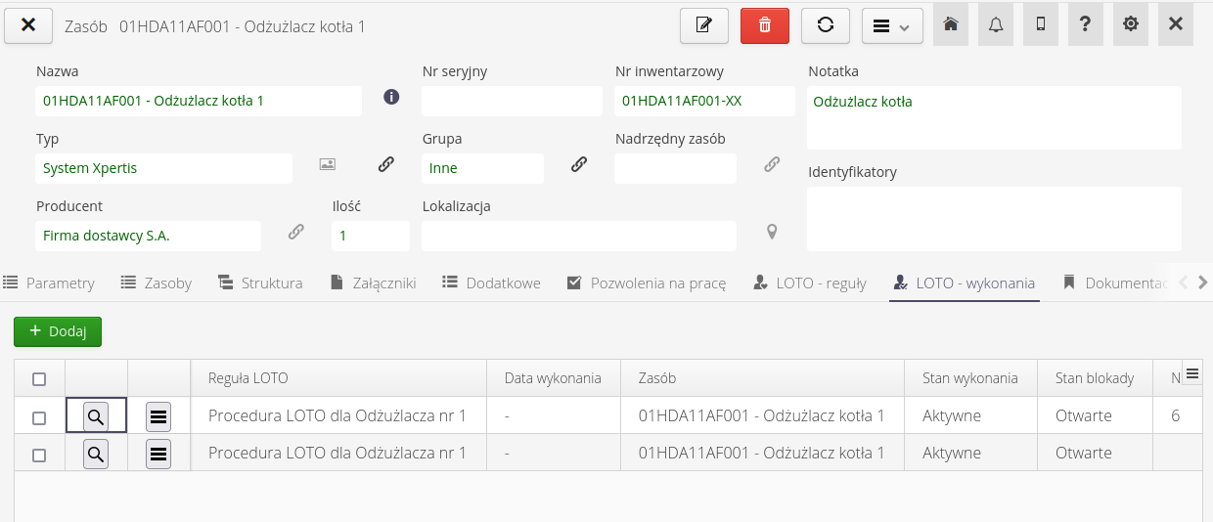
Task: Click the info icon beside Nazwa field
Action: point(391,97)
